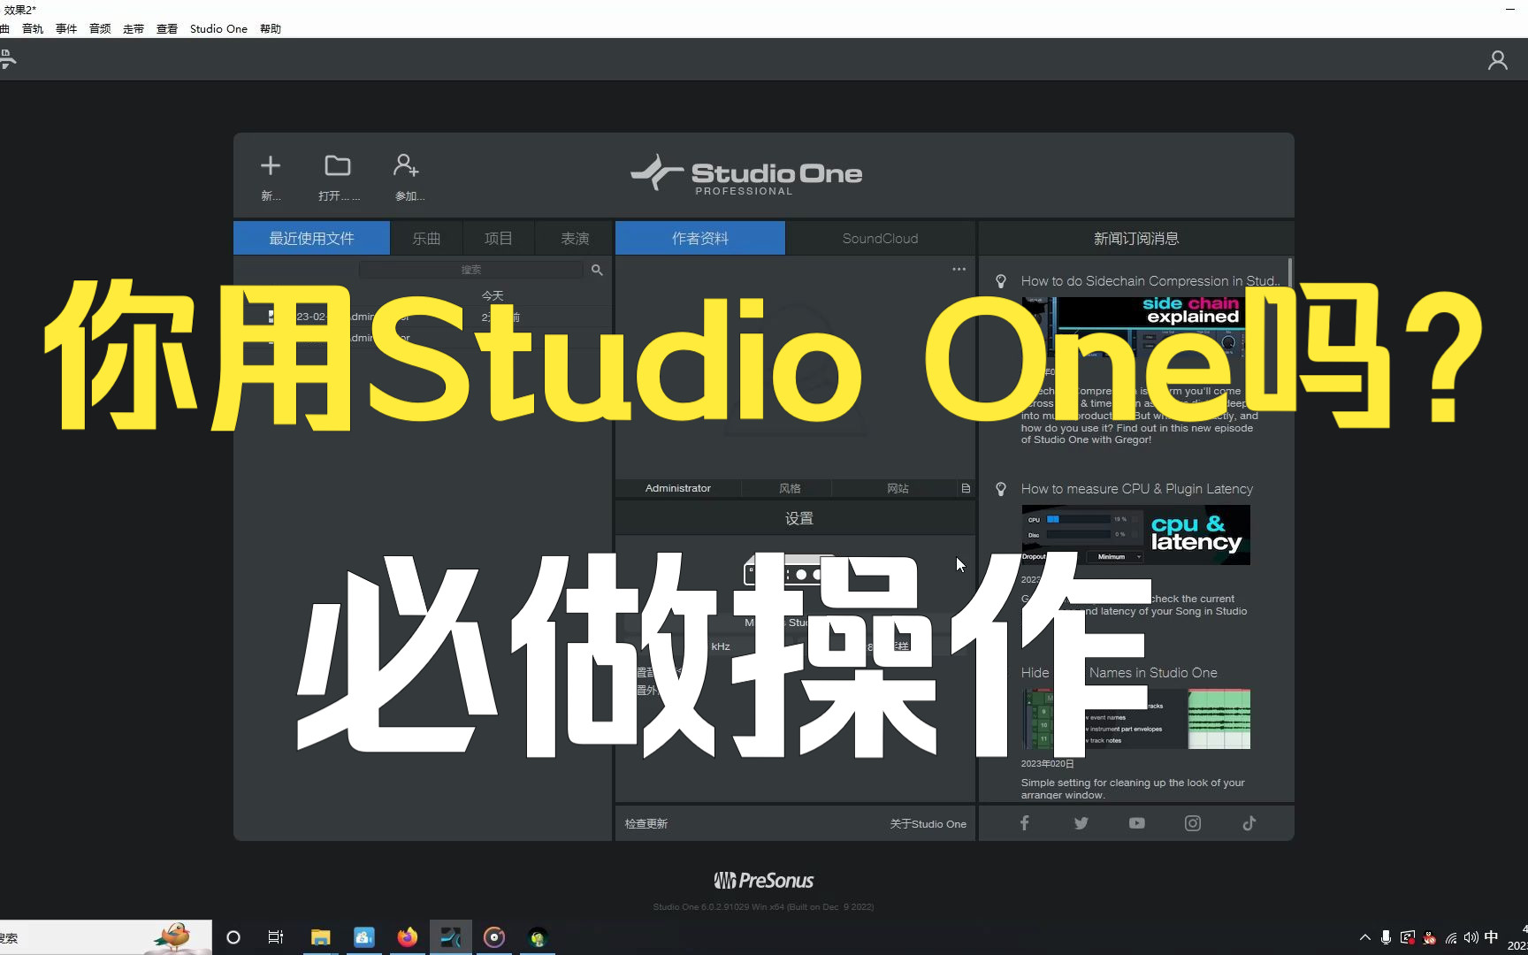Click the search magnifier in recent files
Viewport: 1528px width, 955px height.
(x=597, y=270)
